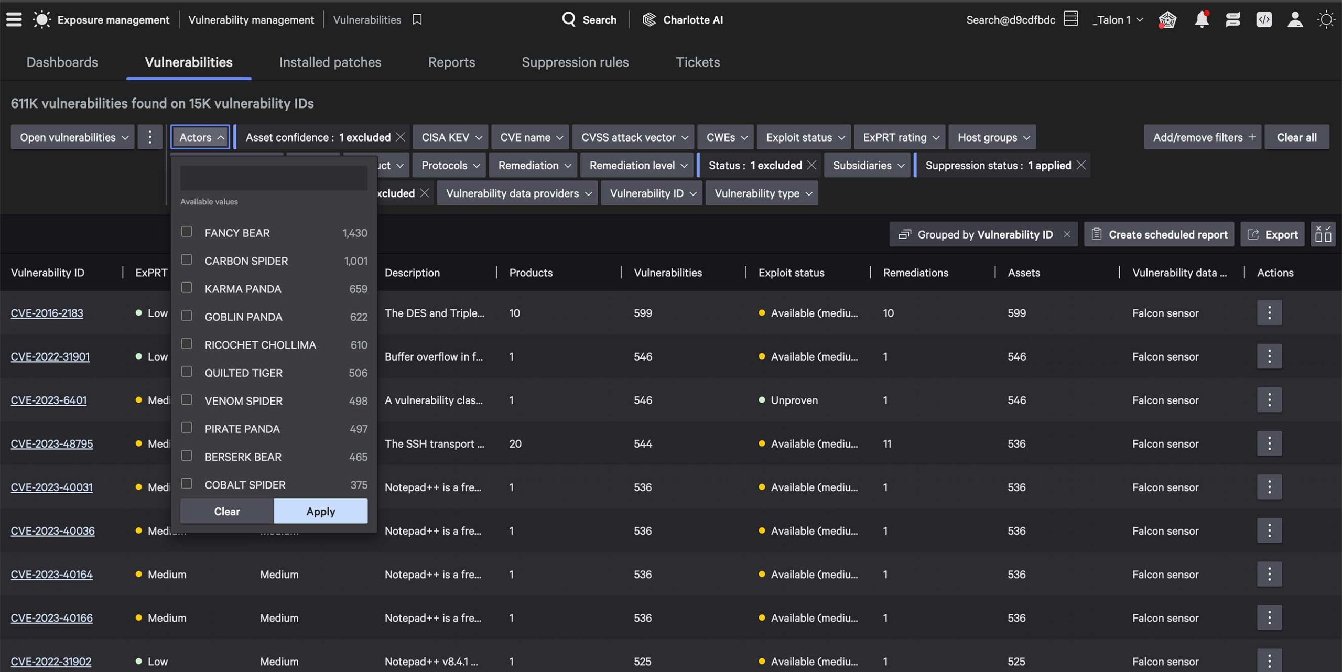Open the threat graph spider icon
The width and height of the screenshot is (1342, 672).
(x=1167, y=20)
